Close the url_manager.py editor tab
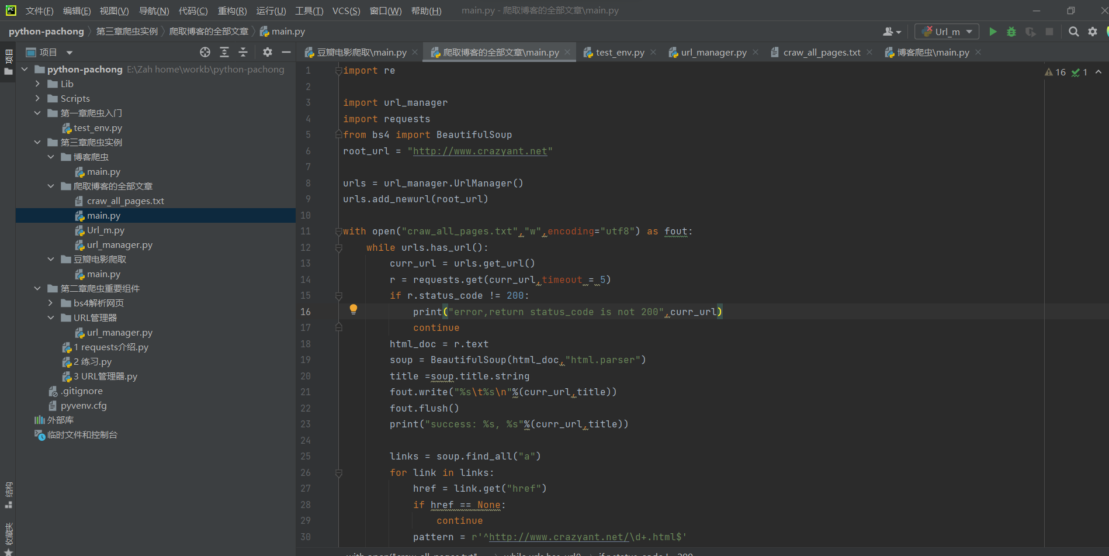The height and width of the screenshot is (556, 1109). [755, 52]
